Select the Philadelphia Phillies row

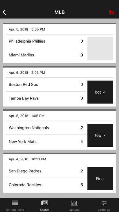pyautogui.click(x=46, y=41)
